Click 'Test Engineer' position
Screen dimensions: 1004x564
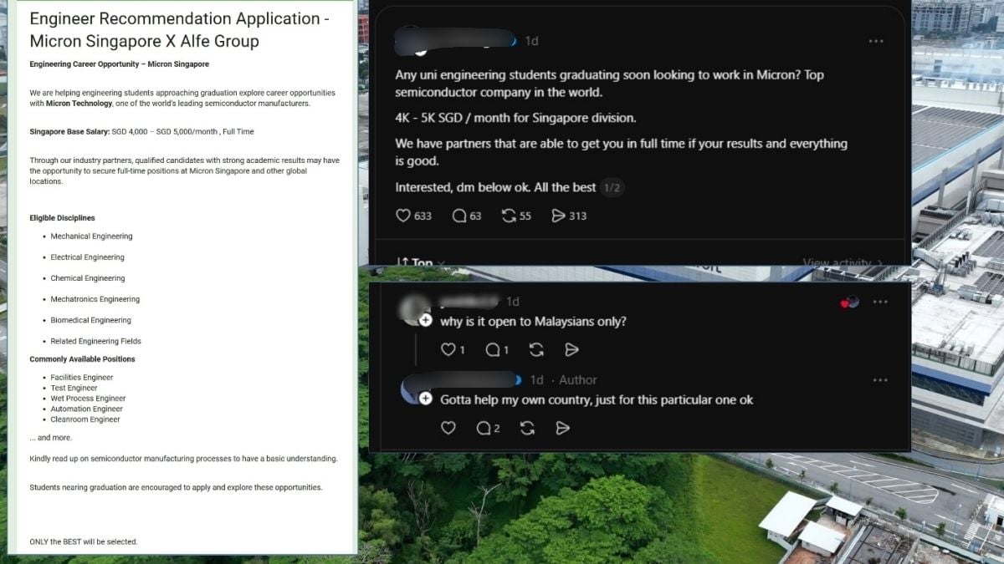pos(74,388)
